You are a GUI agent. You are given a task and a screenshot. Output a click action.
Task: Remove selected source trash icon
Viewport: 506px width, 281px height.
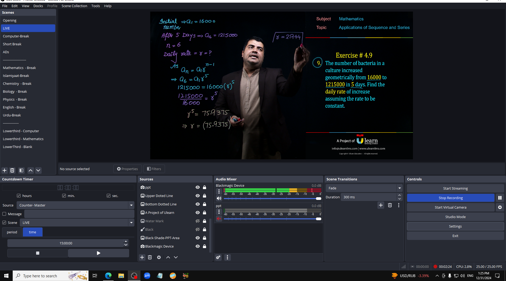pyautogui.click(x=150, y=257)
